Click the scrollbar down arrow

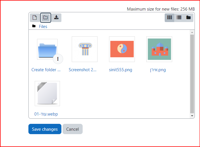192,116
